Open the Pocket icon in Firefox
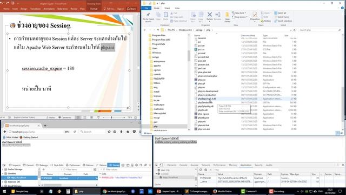Viewport: 346px width, 195px height. pos(134,132)
